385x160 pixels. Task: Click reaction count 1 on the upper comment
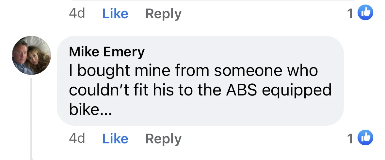pos(350,14)
